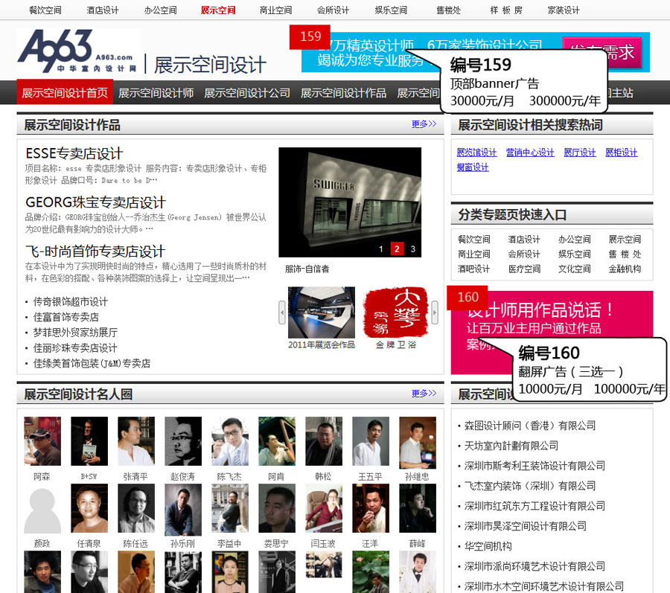Open the 佳缘美首饰包装(J&M)专卖店 list item
Viewport: 670px width, 593px height.
click(x=92, y=363)
